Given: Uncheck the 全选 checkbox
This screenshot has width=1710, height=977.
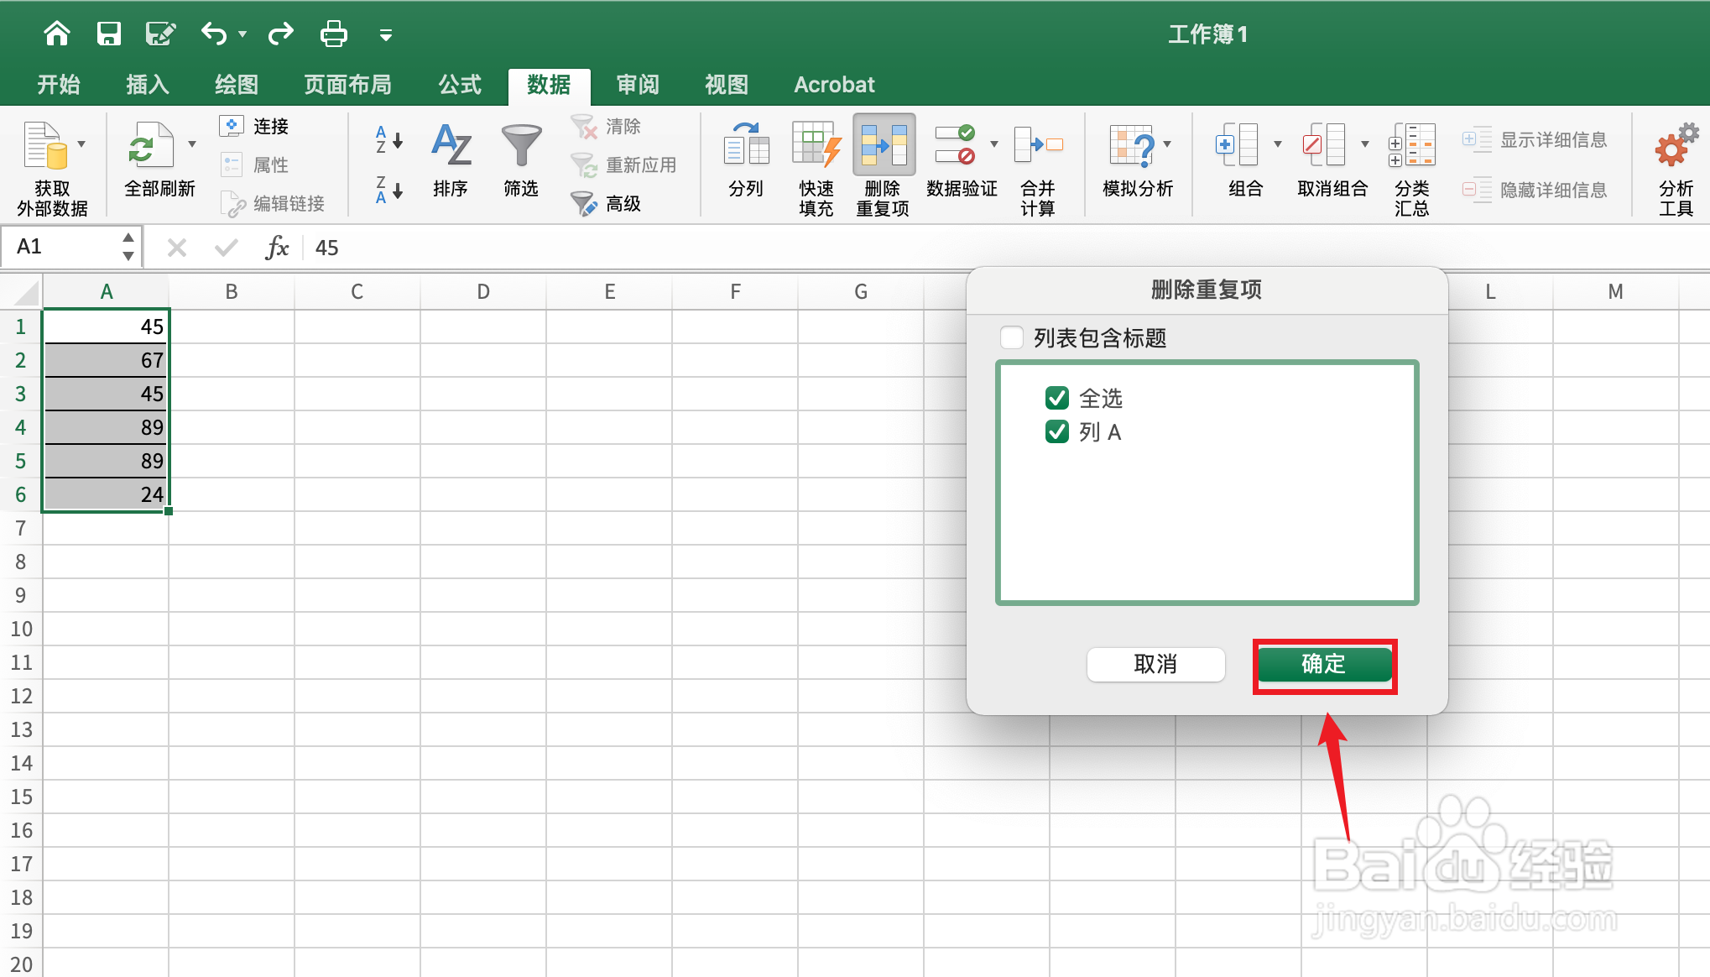Looking at the screenshot, I should click(1056, 398).
